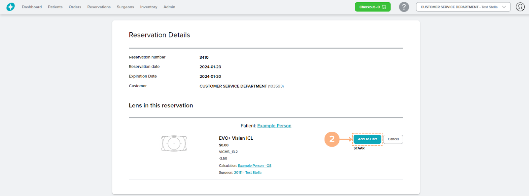Open the Example Person - OS calculation link

tap(255, 166)
